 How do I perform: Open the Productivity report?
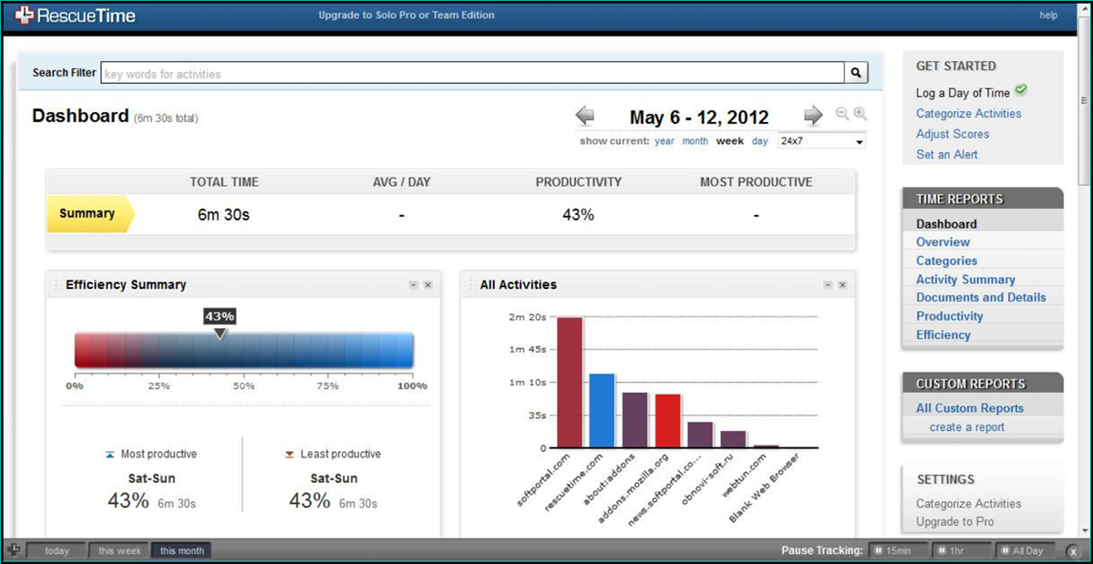click(949, 317)
